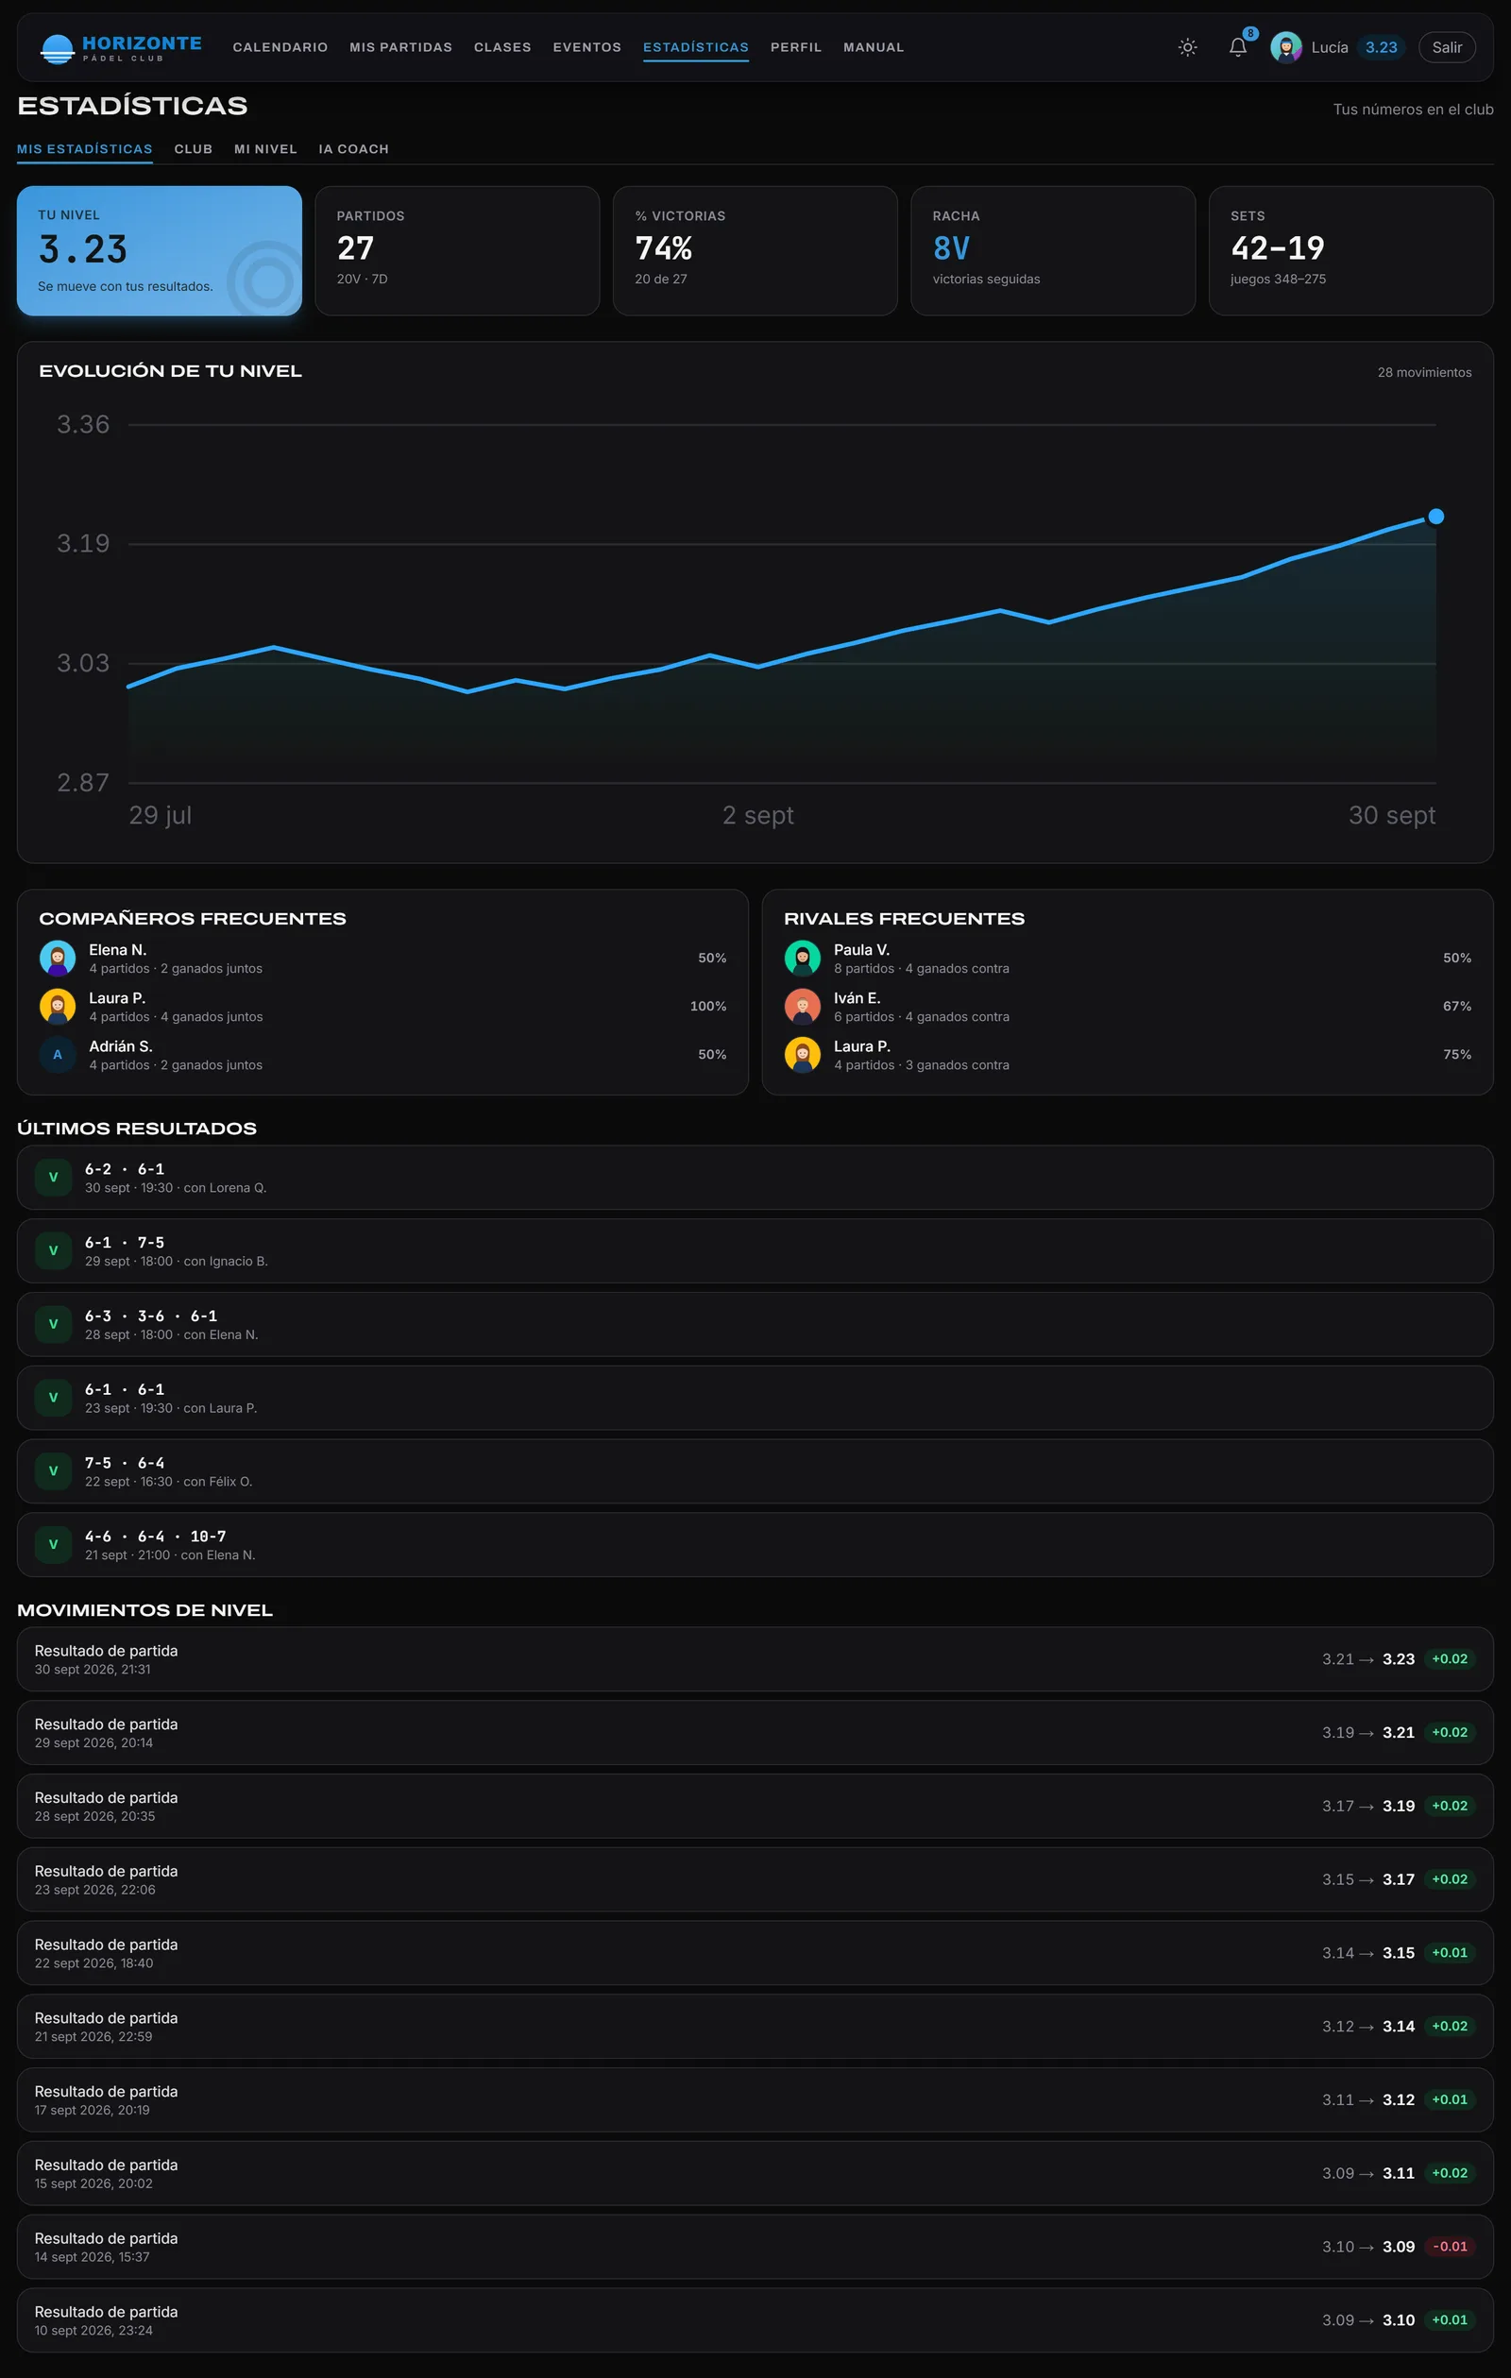Click the V badge on 7-5 · 6-4 result
Viewport: 1511px width, 2378px height.
pyautogui.click(x=53, y=1470)
